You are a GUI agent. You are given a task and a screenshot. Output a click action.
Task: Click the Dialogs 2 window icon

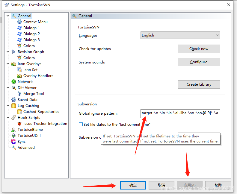pyautogui.click(x=19, y=34)
